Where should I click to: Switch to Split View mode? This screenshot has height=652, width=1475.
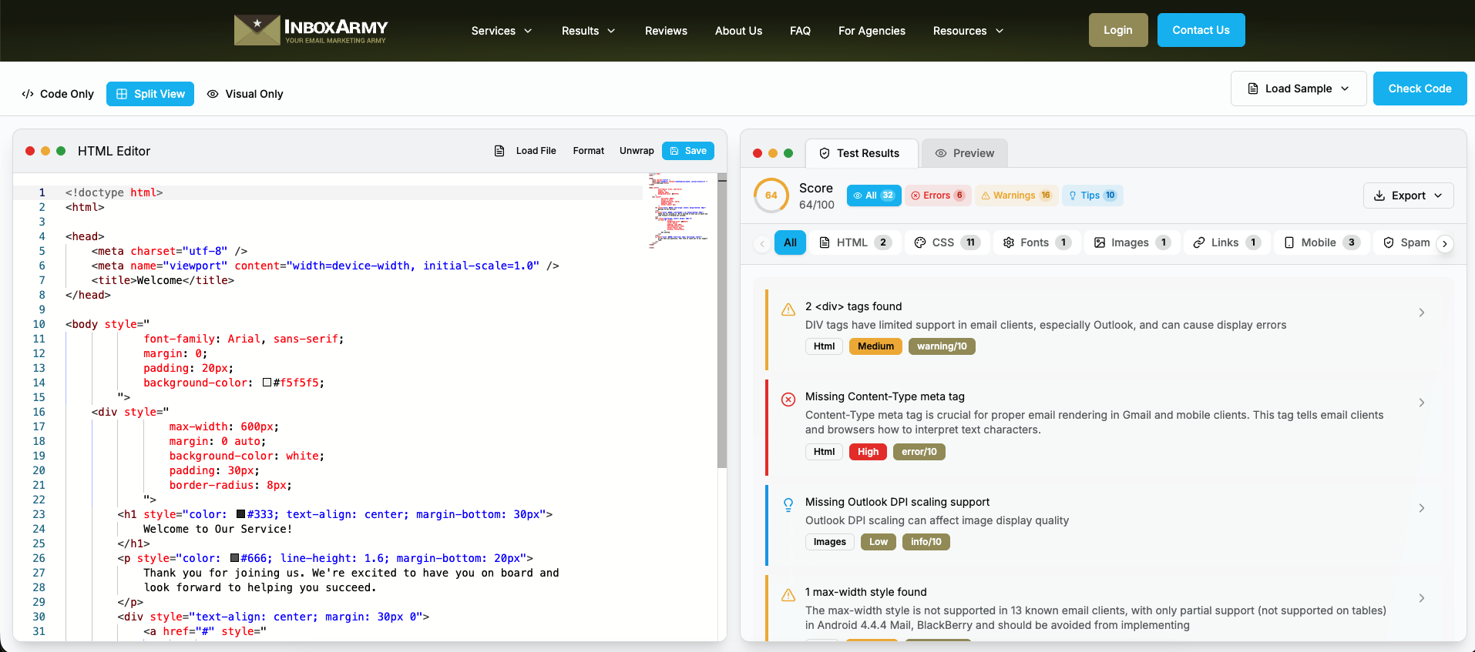point(150,94)
